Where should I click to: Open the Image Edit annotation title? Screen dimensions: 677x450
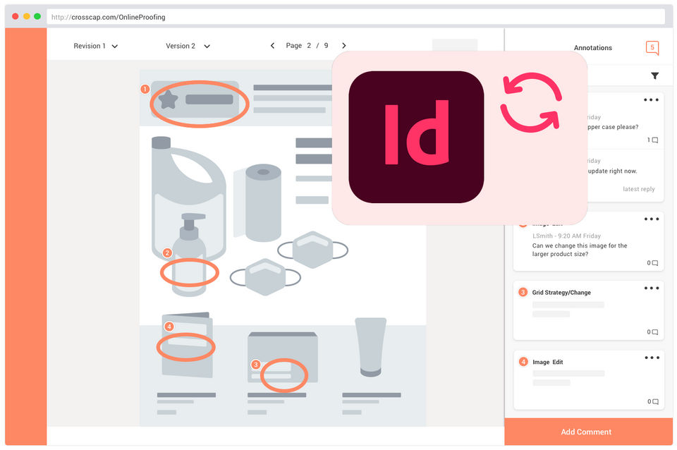(x=547, y=362)
